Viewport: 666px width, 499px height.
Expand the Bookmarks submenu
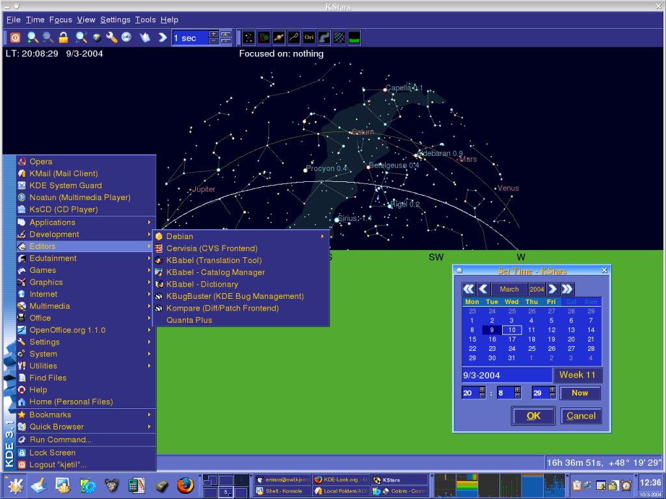pos(87,415)
